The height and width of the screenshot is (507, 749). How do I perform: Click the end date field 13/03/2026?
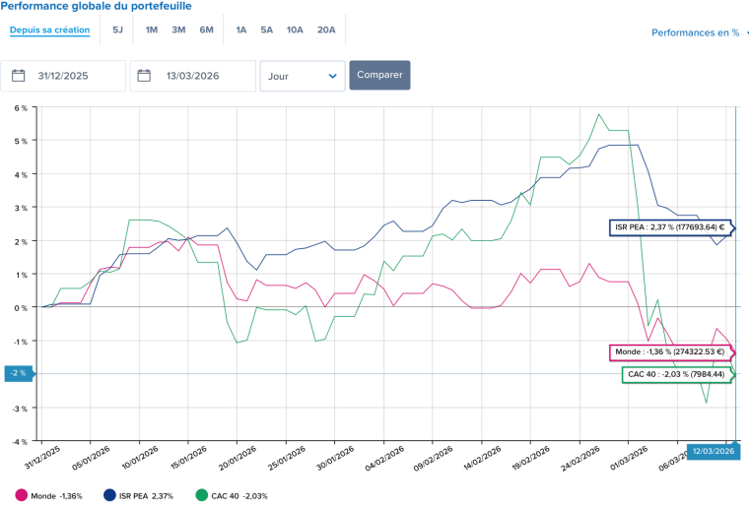201,76
